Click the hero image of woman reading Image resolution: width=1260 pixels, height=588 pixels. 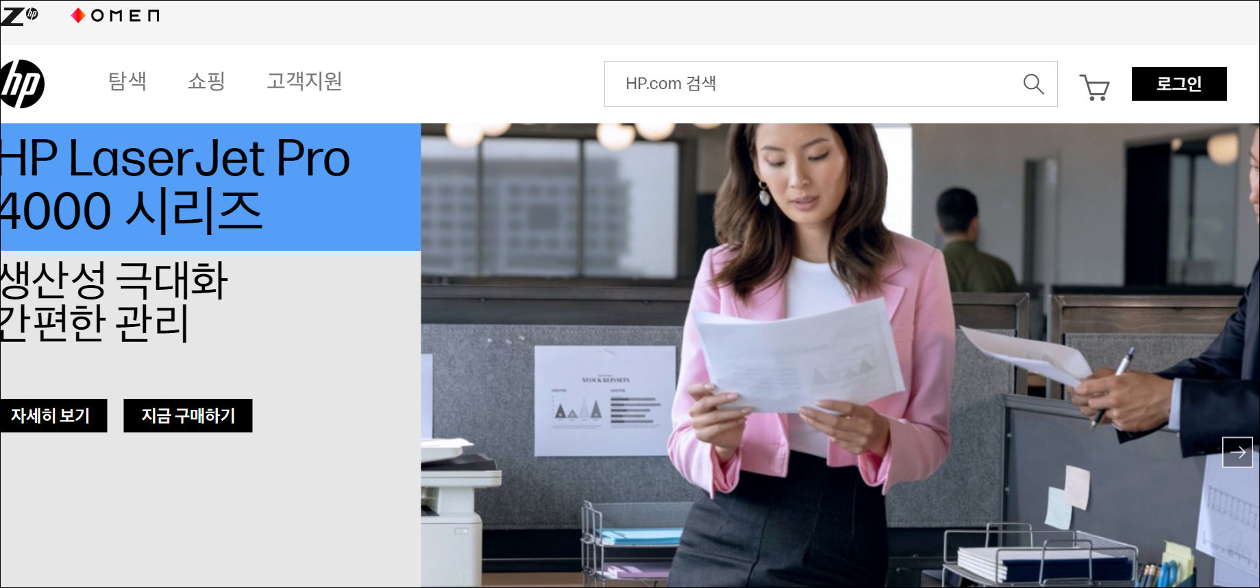[840, 355]
